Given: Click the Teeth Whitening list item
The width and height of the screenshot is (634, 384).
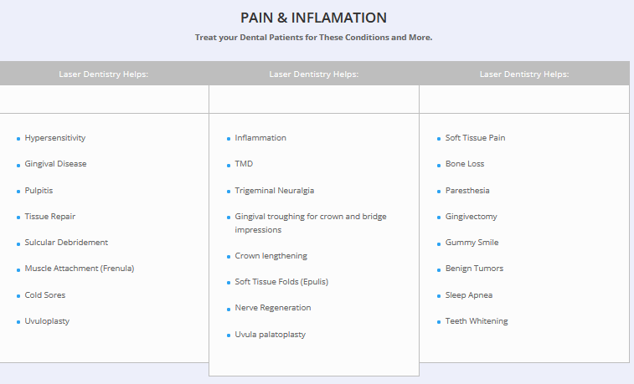Looking at the screenshot, I should [477, 321].
